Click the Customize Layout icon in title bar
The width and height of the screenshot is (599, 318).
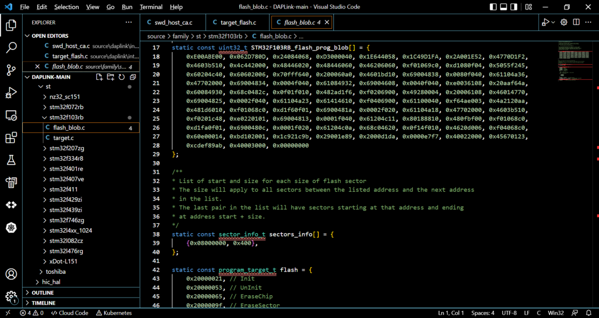(529, 7)
